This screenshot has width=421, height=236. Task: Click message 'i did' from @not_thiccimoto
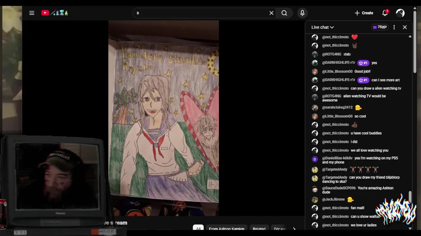[354, 142]
